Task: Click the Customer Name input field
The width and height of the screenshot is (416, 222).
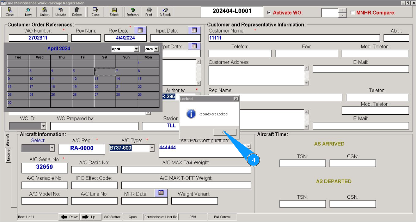Action: click(294, 38)
